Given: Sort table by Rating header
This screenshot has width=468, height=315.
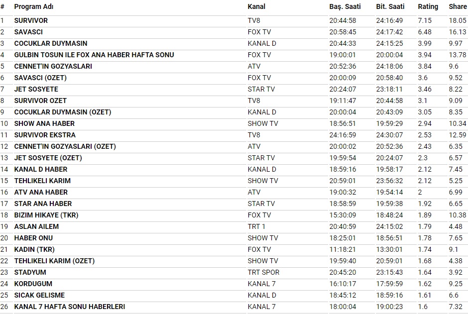Looking at the screenshot, I should [x=428, y=6].
